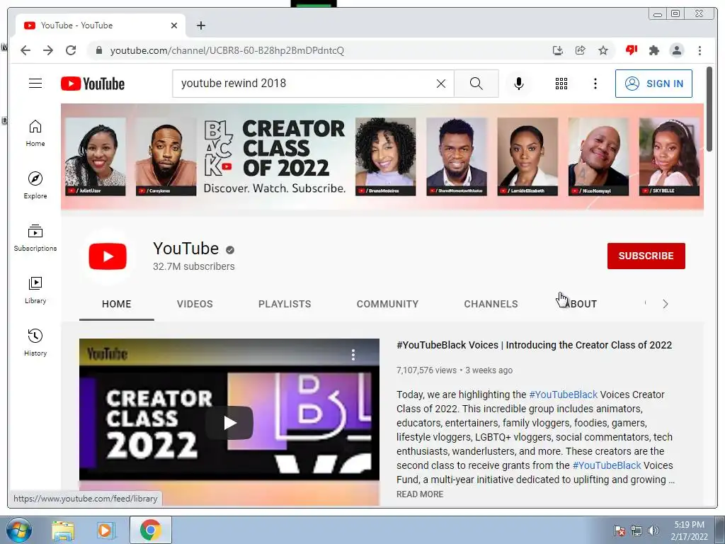The width and height of the screenshot is (725, 544).
Task: Open video three-dot options on player
Action: (x=353, y=355)
